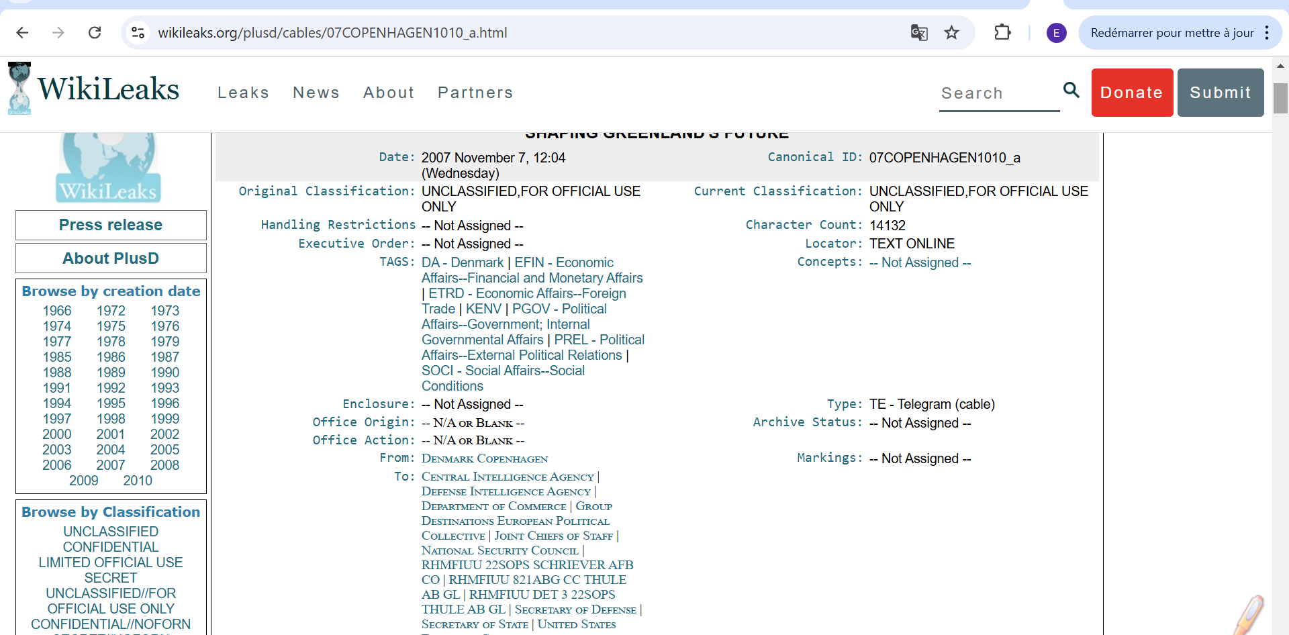Open the Leaks menu item
Screen dimensions: 1289x635
[x=243, y=93]
